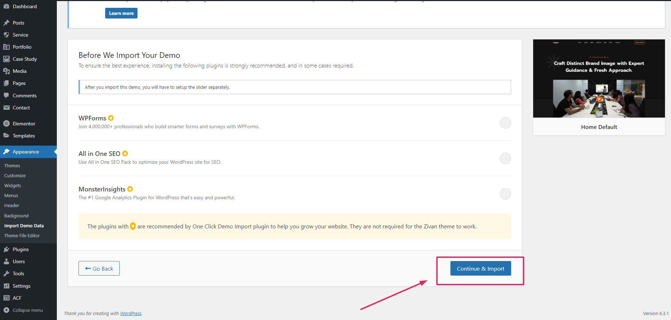
Task: Click the Case Study chart icon
Action: [6, 59]
